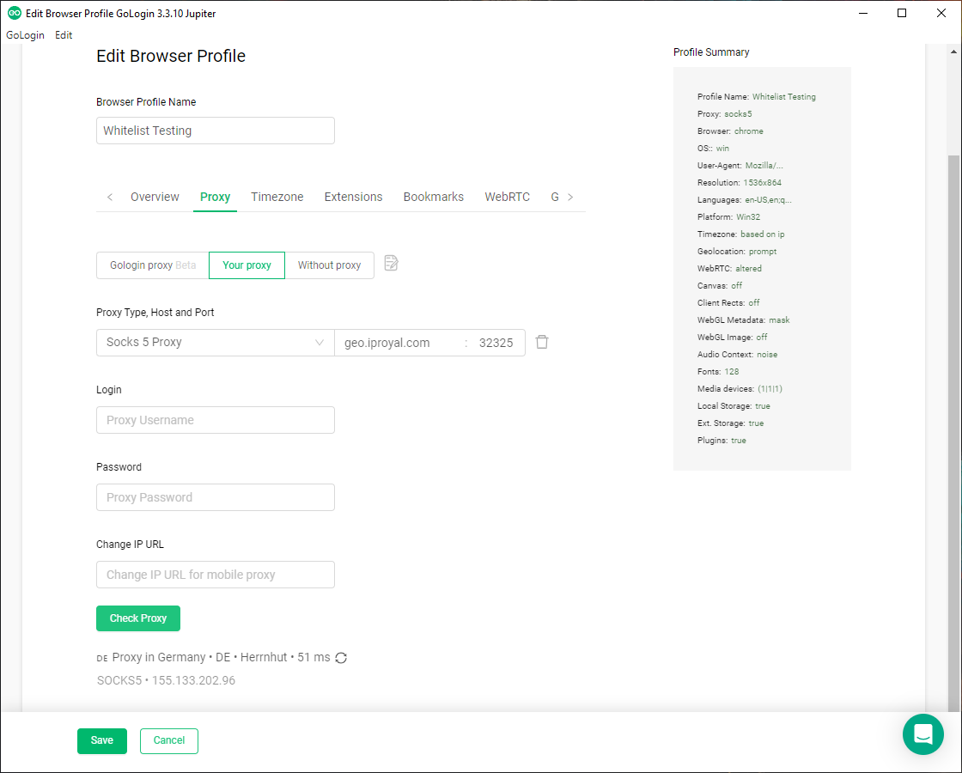Click the GoLogin app logo icon

tap(14, 13)
